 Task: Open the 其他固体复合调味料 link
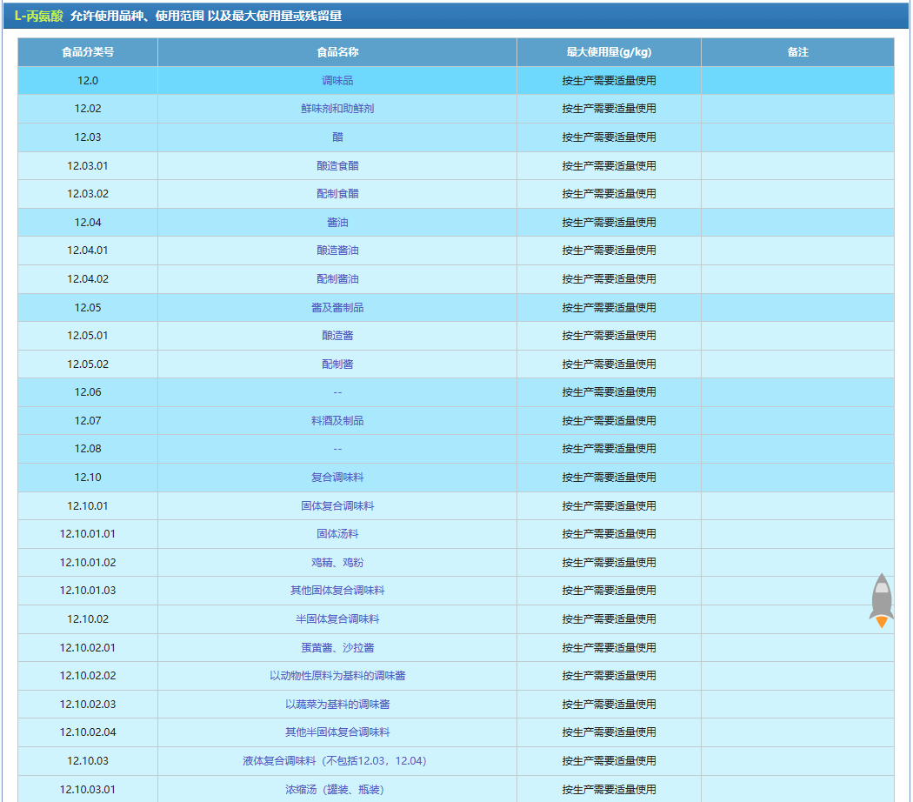(337, 590)
